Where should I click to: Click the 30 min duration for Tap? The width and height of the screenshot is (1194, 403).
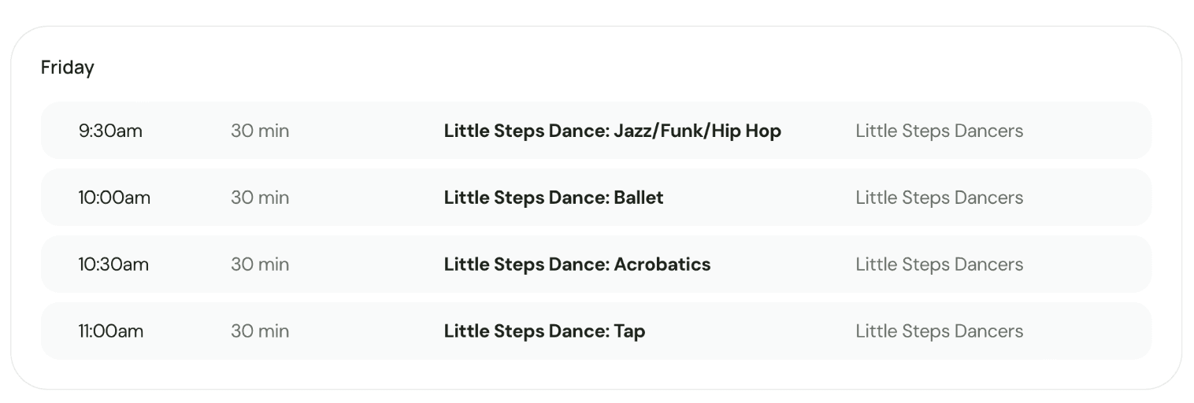pos(260,331)
